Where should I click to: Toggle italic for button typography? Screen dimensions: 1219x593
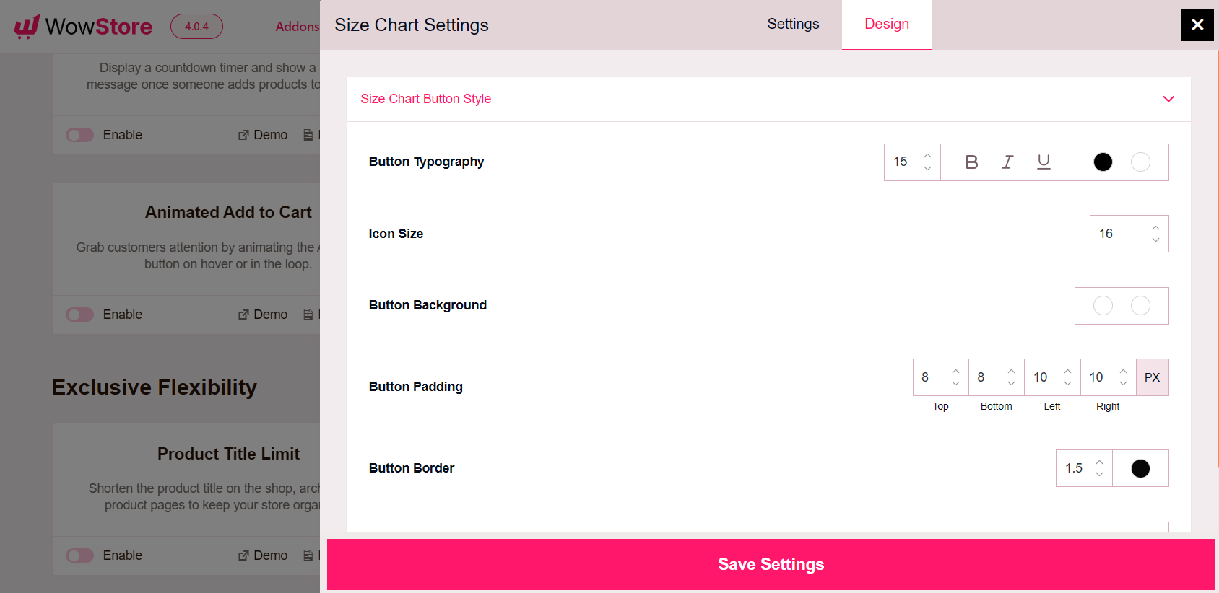1007,162
